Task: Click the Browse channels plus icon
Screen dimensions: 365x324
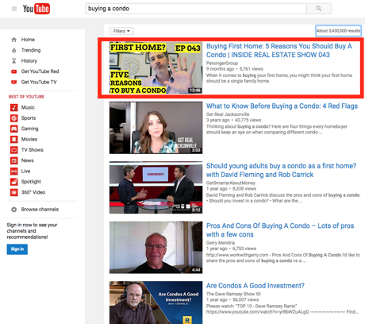Action: (14, 210)
